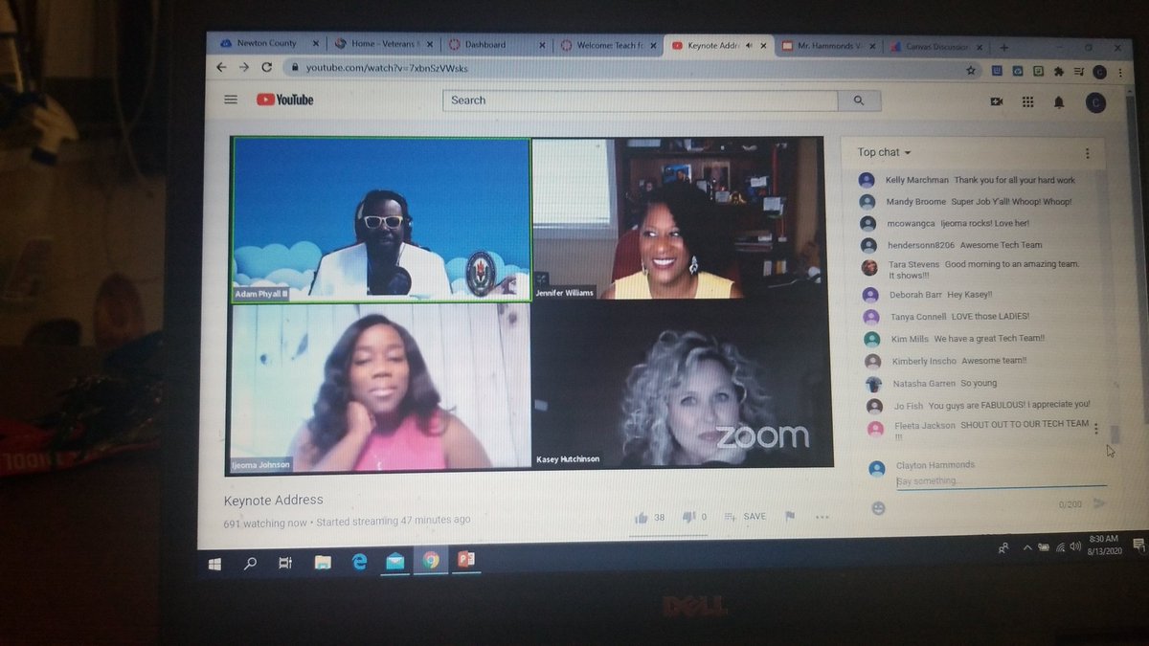Switch to the Mr. Hammonds tab
This screenshot has width=1149, height=646.
[x=828, y=45]
